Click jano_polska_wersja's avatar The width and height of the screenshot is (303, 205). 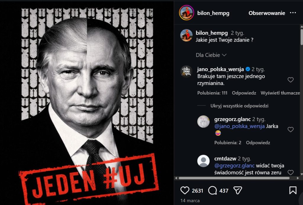(x=186, y=71)
